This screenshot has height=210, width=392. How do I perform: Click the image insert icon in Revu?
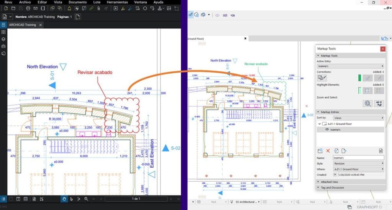point(169,8)
